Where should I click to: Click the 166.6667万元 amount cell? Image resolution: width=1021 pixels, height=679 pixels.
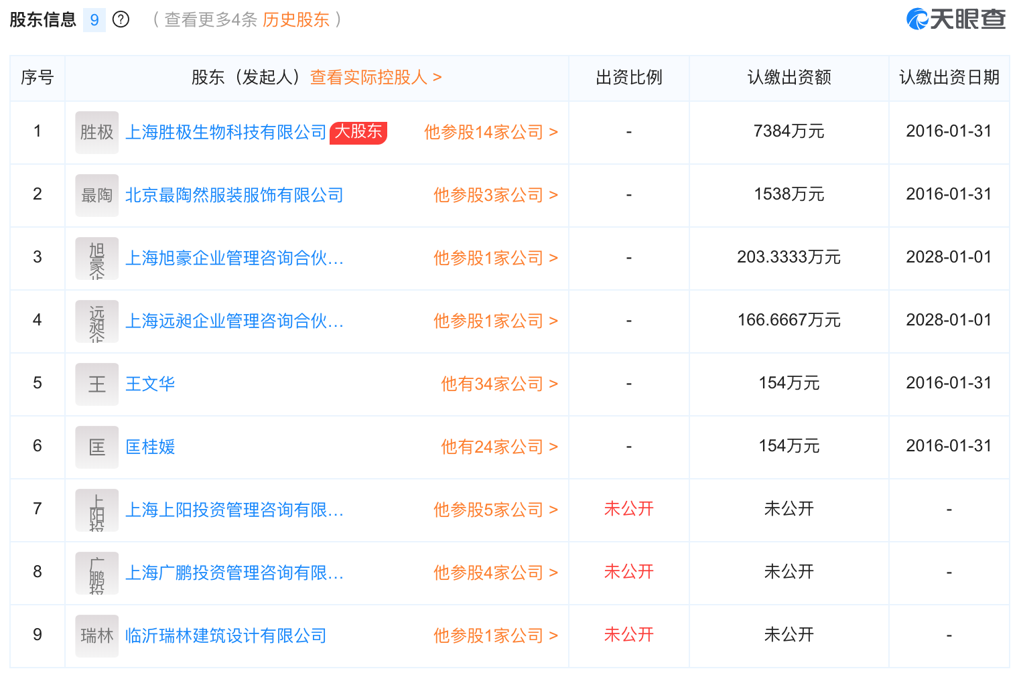pyautogui.click(x=789, y=320)
